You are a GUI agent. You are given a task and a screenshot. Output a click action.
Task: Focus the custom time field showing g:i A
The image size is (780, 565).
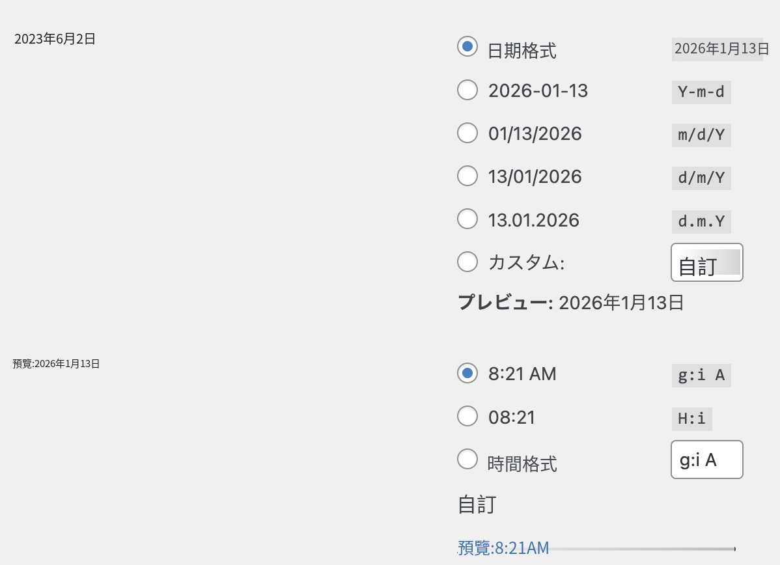707,460
